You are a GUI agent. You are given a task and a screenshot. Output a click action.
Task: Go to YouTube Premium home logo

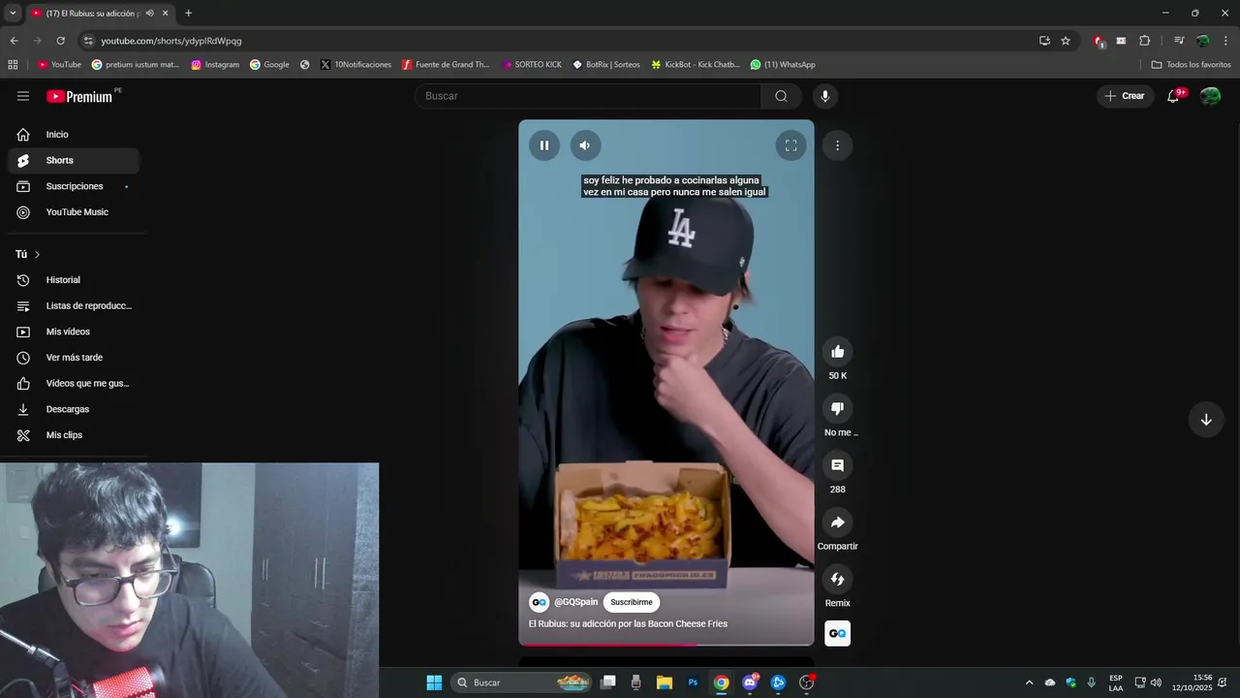[x=80, y=96]
